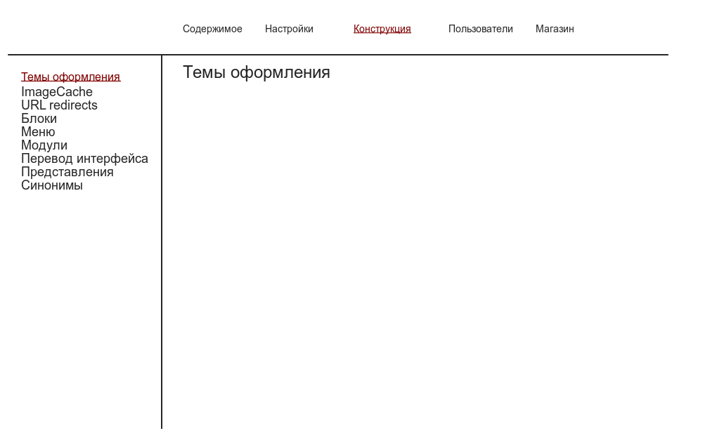Open the ImageCache sidebar link
703x429 pixels.
point(56,92)
